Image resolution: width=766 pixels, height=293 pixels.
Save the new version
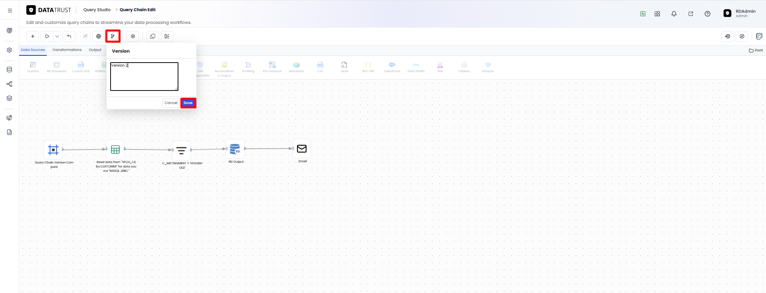pyautogui.click(x=188, y=103)
